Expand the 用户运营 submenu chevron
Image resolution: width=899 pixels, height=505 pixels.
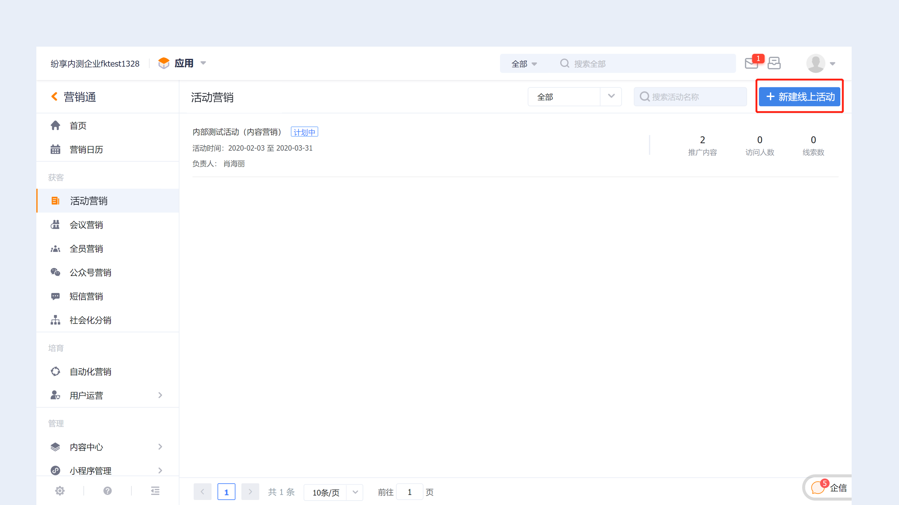click(x=160, y=395)
